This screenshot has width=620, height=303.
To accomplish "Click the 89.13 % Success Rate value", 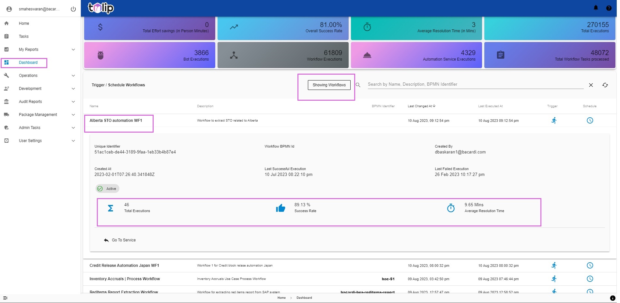I will pyautogui.click(x=302, y=205).
